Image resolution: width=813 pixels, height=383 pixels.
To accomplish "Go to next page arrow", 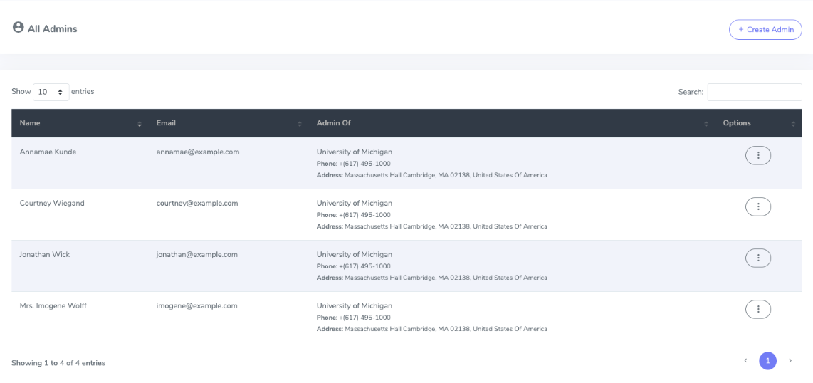I will click(x=790, y=361).
